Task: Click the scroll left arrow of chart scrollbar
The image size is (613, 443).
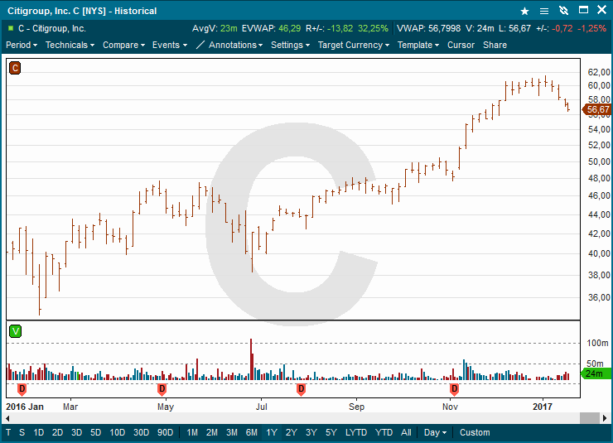Action: (x=7, y=418)
